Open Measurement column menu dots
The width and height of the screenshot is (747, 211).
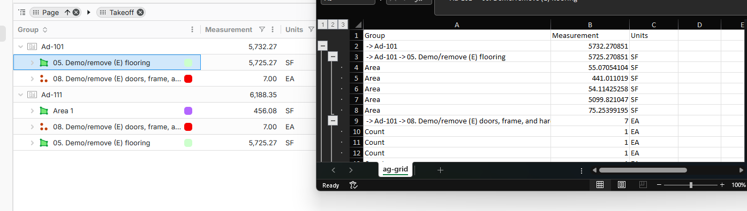point(273,30)
